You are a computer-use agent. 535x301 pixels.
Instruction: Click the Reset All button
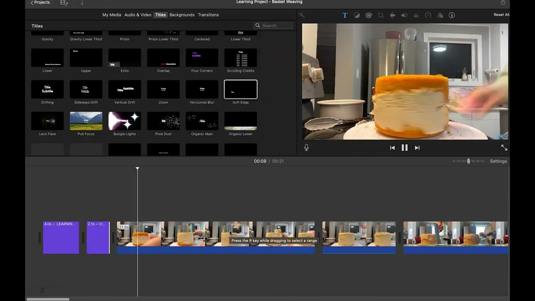click(x=501, y=15)
